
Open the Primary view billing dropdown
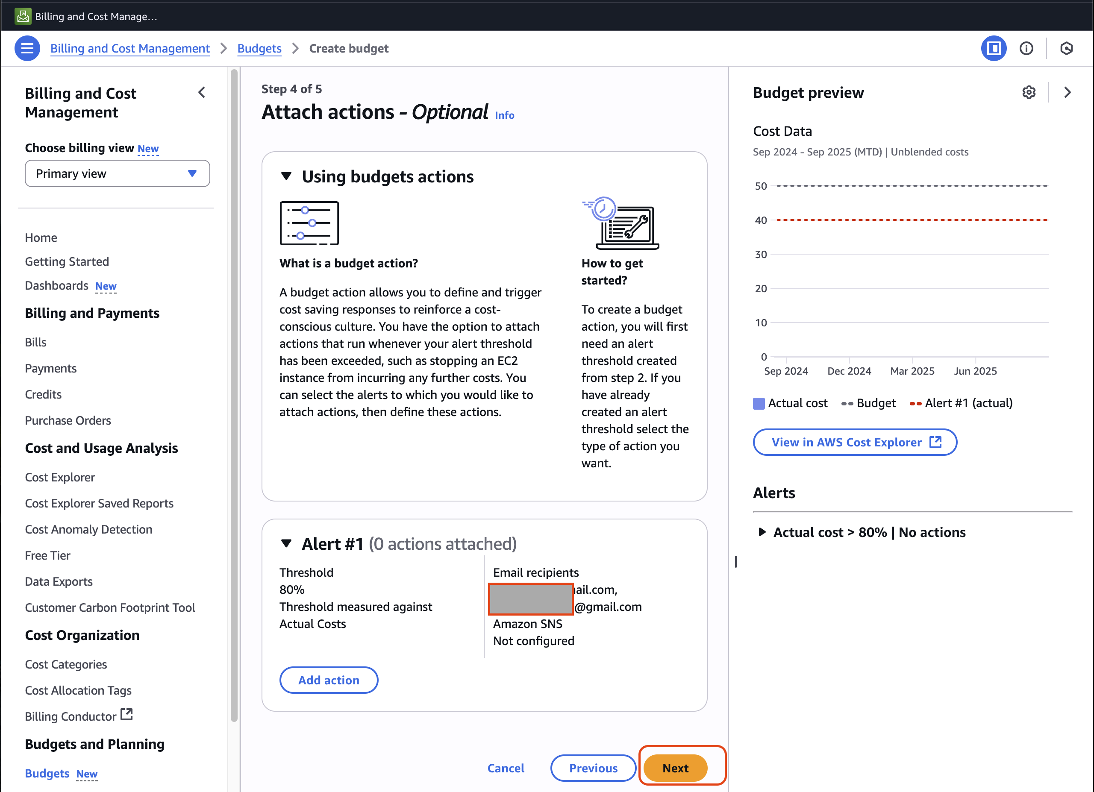(117, 173)
